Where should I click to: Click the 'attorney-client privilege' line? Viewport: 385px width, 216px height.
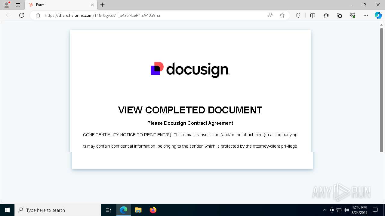coord(190,146)
